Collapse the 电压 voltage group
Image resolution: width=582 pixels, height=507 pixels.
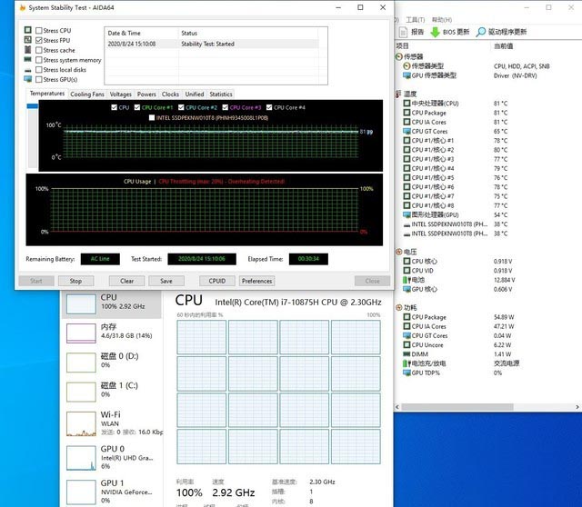tap(397, 251)
